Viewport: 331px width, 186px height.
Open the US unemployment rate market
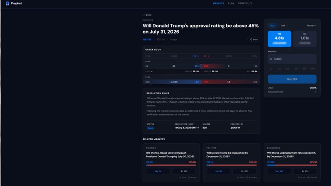click(x=291, y=155)
